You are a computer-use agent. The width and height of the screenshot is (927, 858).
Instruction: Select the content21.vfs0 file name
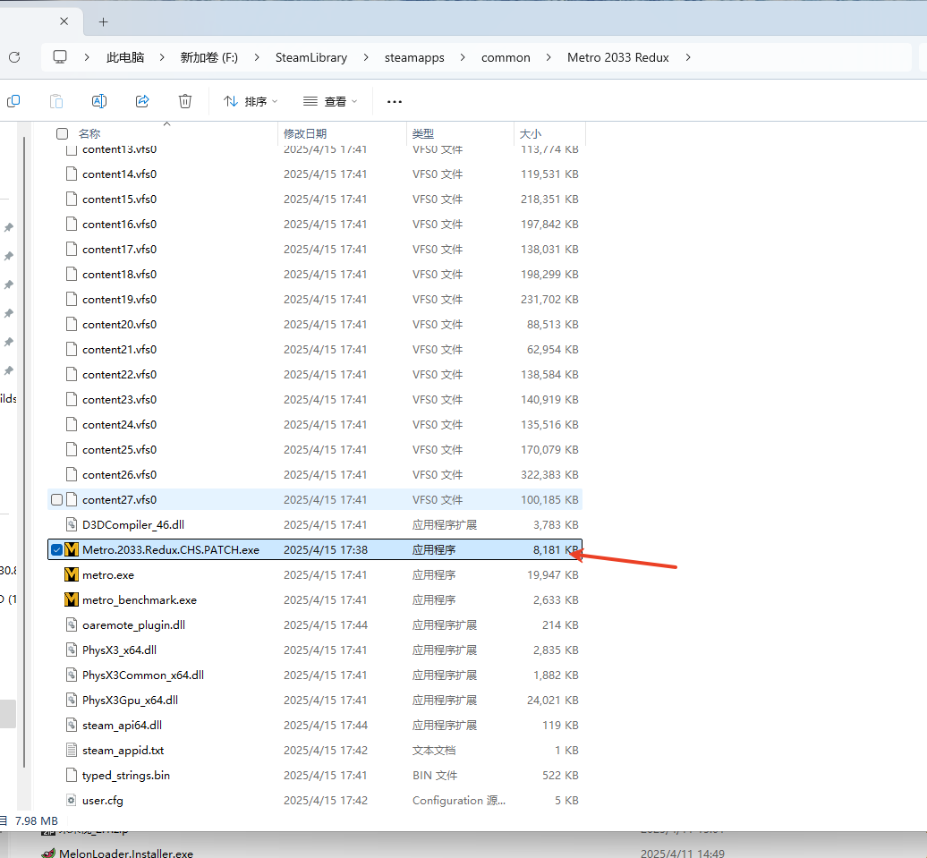pyautogui.click(x=119, y=350)
